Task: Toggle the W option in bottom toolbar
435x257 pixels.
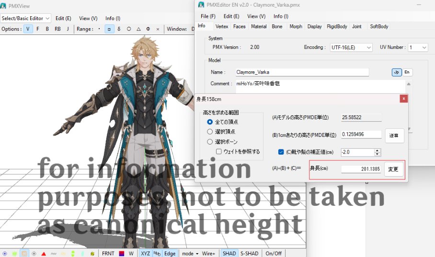Action: click(131, 253)
